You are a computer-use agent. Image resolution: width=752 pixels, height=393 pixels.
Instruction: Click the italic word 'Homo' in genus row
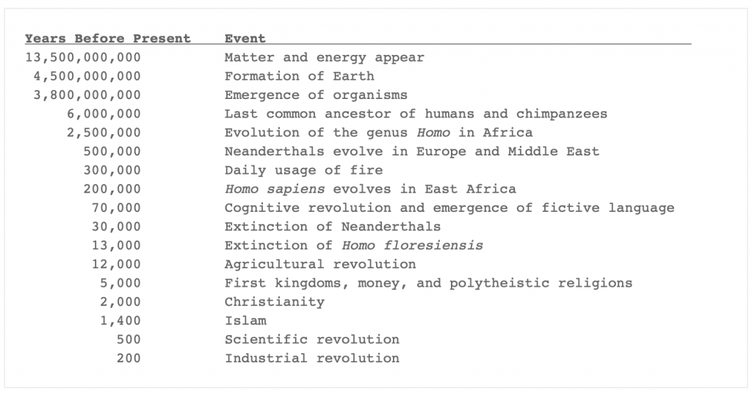pyautogui.click(x=433, y=133)
